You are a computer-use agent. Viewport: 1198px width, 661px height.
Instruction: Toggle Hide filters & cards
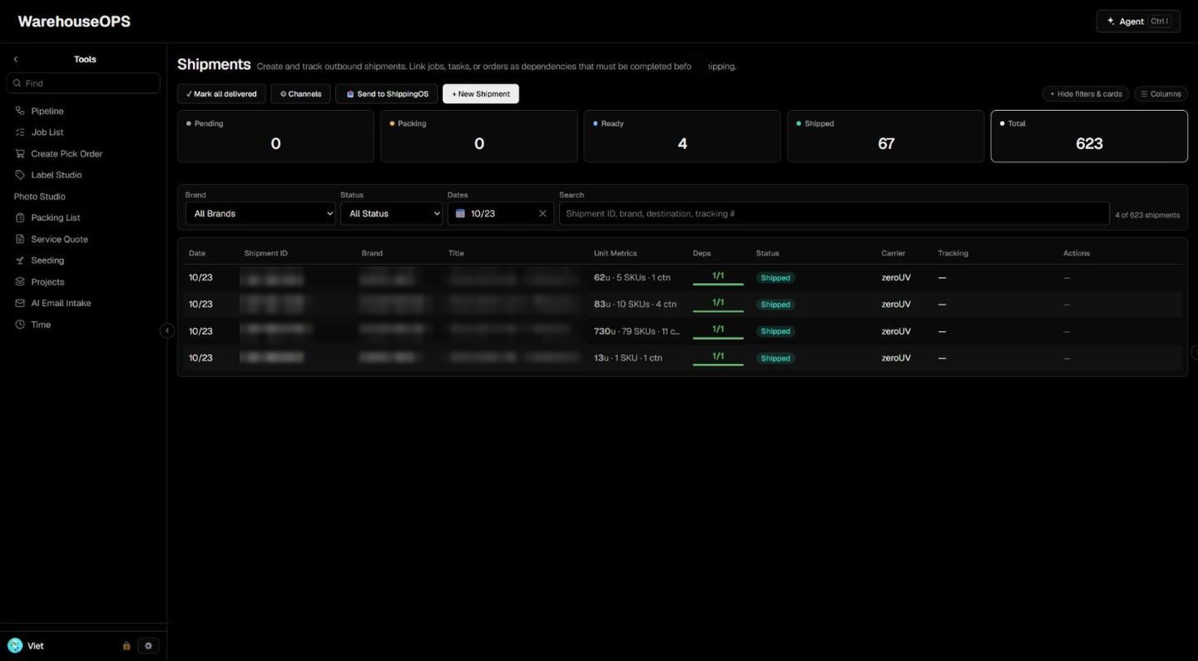tap(1086, 94)
